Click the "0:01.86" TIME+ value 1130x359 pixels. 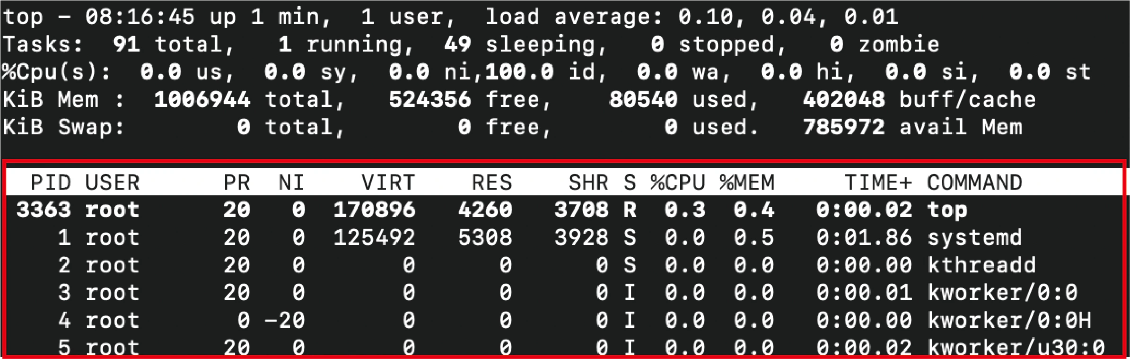(864, 237)
